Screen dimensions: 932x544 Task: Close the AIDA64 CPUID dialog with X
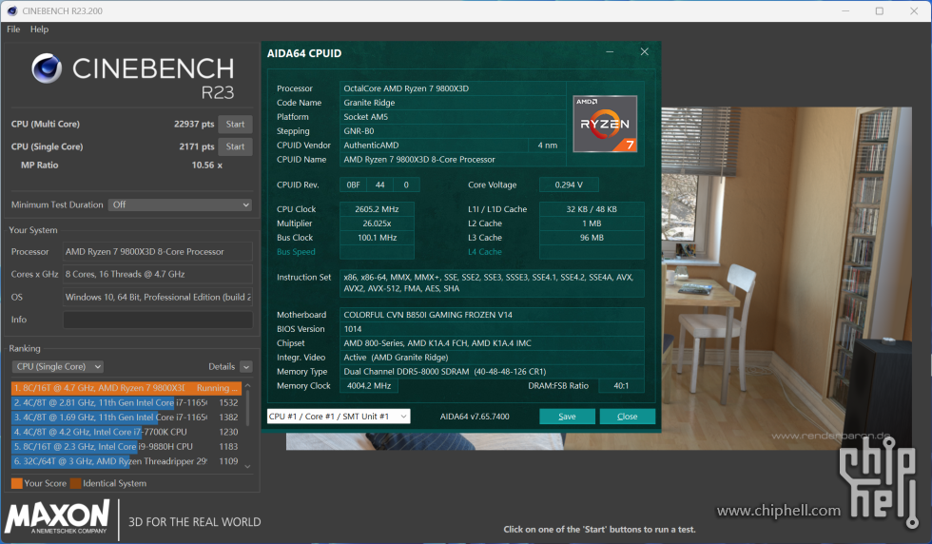[645, 51]
